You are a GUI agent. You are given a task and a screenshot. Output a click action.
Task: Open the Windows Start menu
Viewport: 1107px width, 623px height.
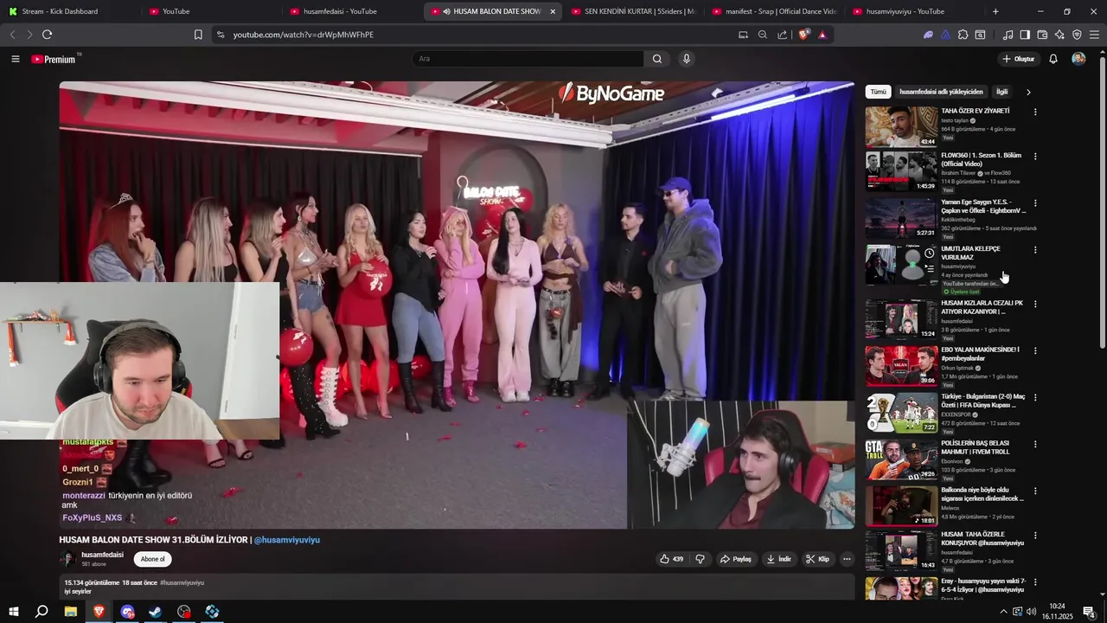pyautogui.click(x=14, y=612)
